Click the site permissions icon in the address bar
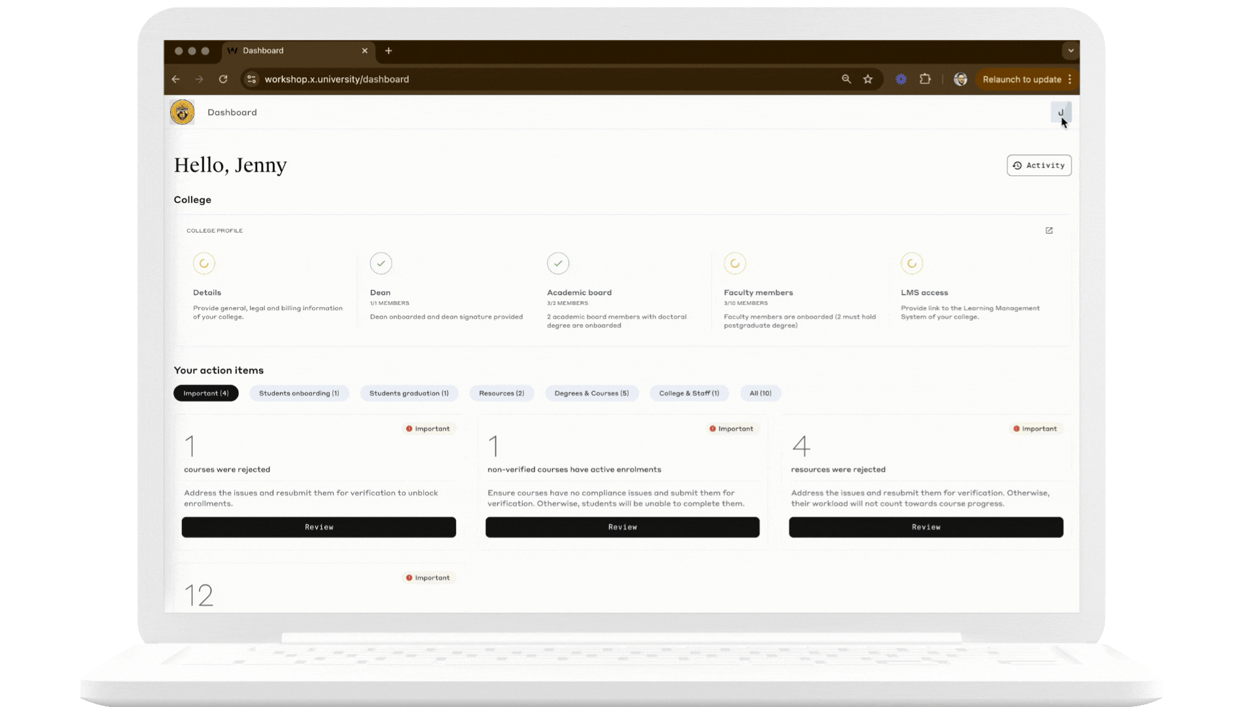 point(251,79)
